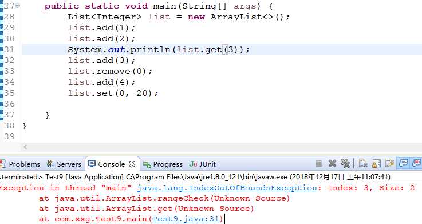Click the Terminate console button
This screenshot has height=224, width=422.
pyautogui.click(x=319, y=163)
